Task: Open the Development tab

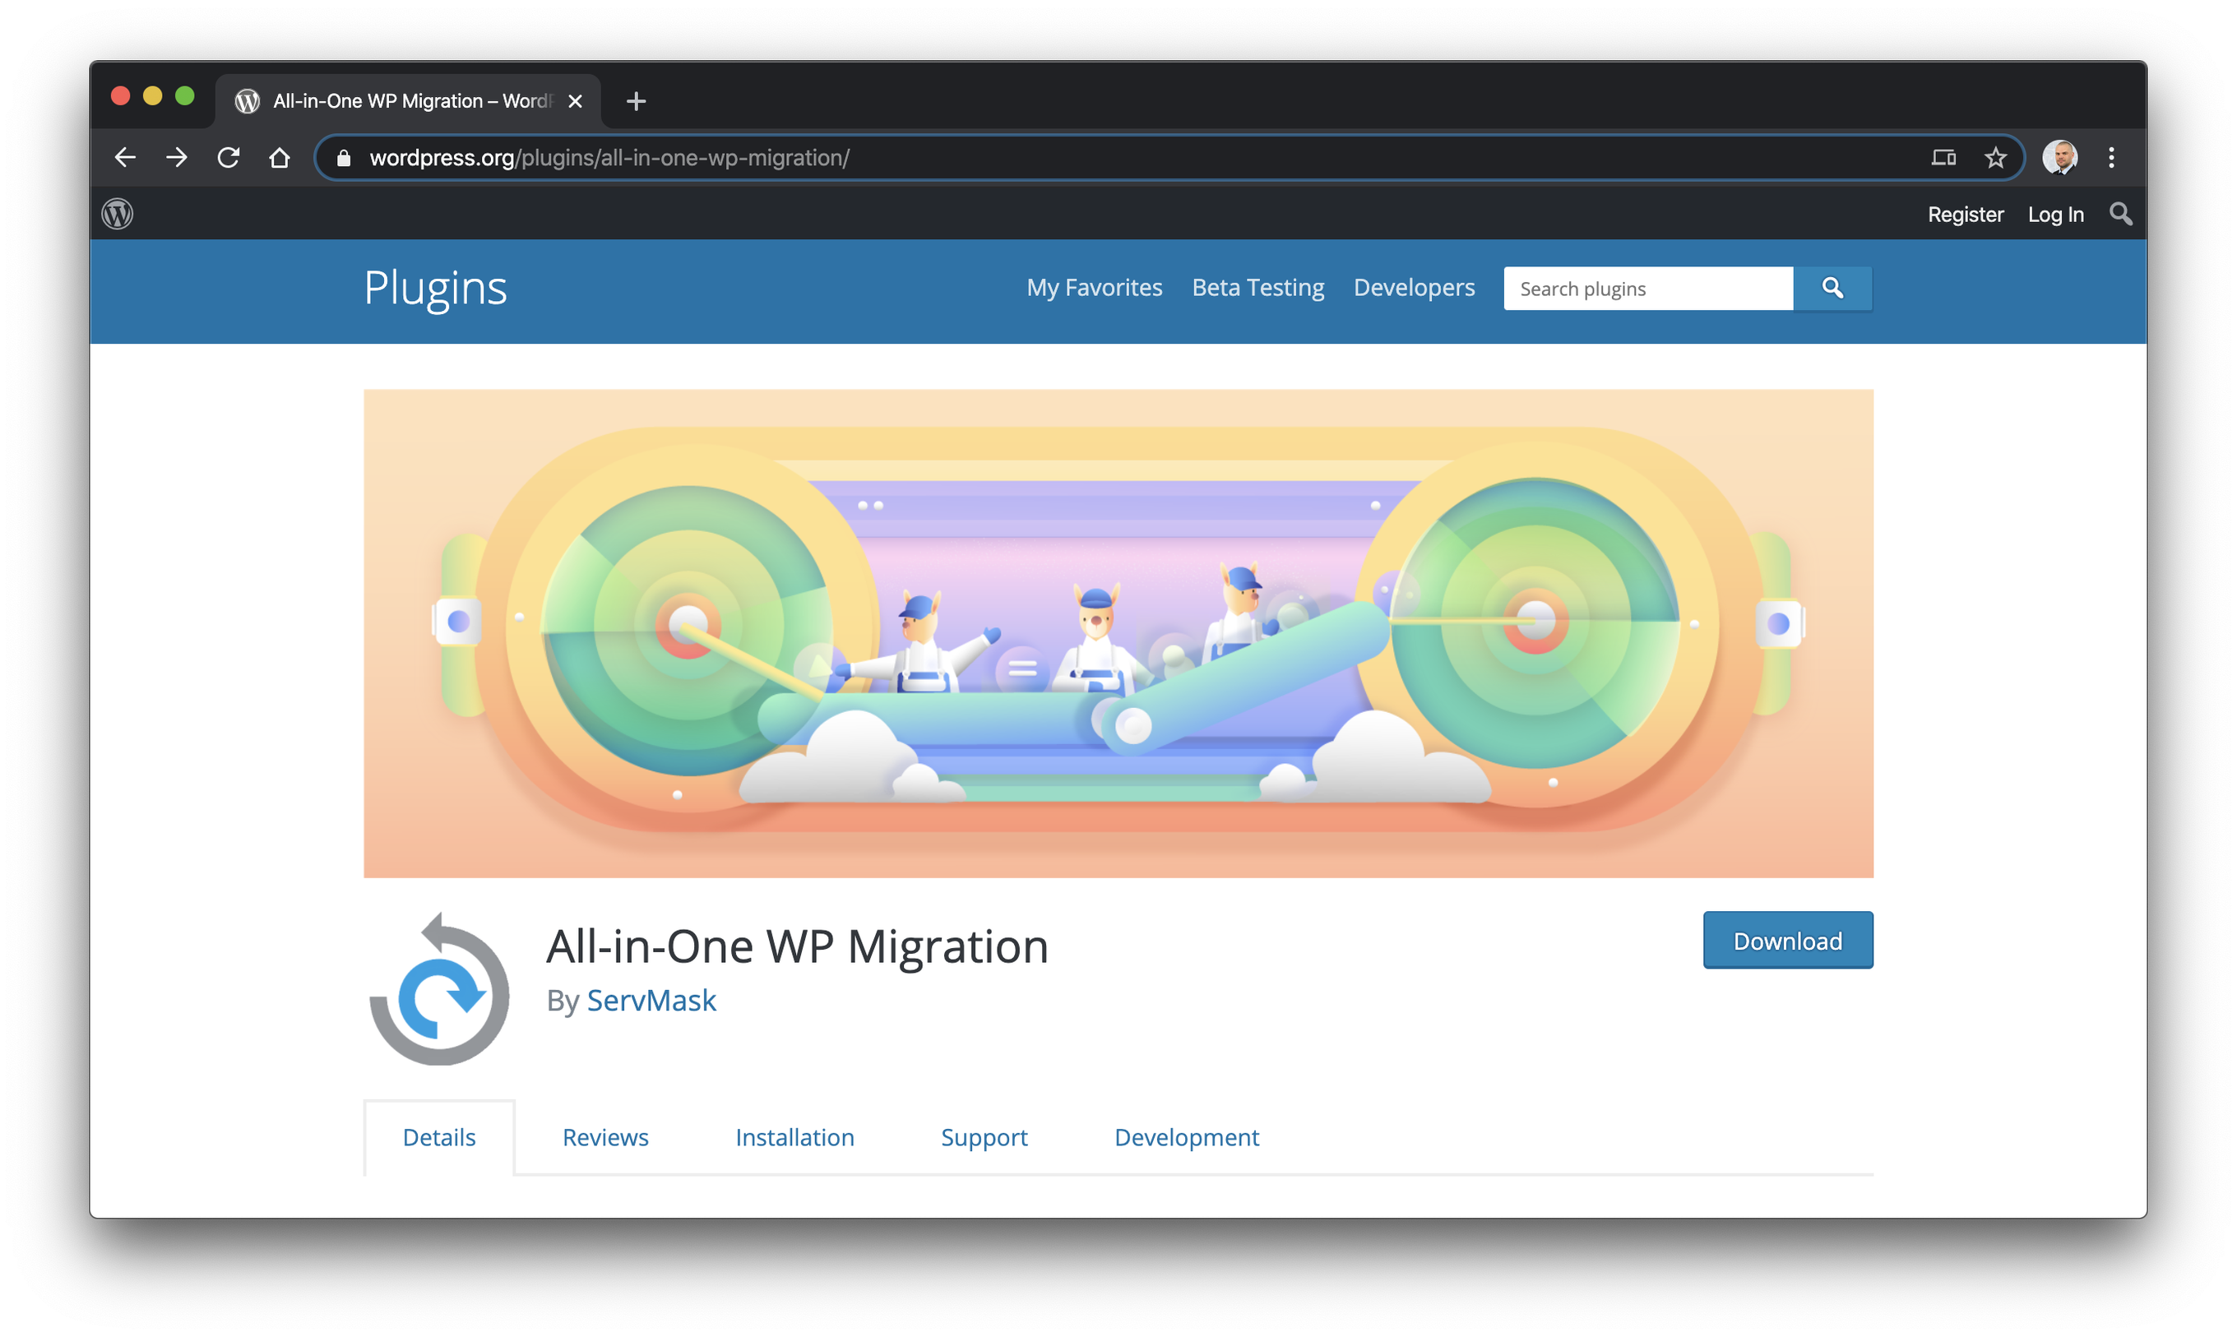Action: 1187,1137
